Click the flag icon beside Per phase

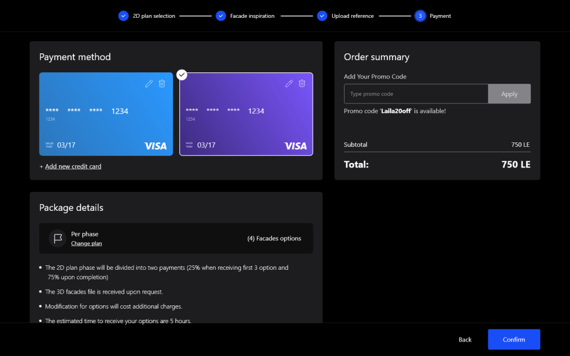[x=57, y=239]
